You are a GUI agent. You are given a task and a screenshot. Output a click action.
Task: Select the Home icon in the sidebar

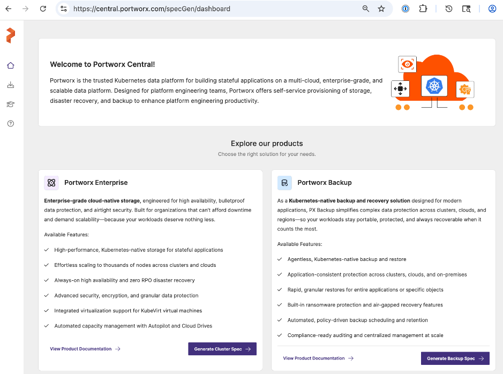(x=10, y=65)
